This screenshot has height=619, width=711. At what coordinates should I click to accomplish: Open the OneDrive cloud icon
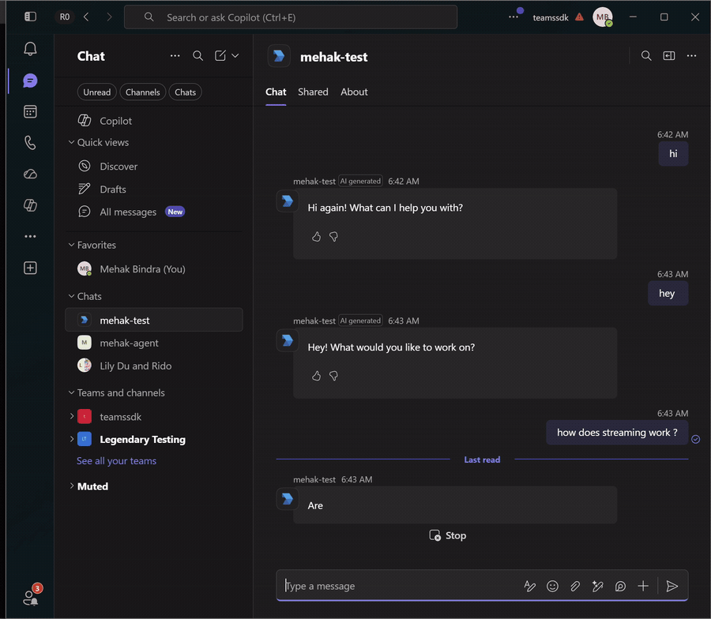30,174
